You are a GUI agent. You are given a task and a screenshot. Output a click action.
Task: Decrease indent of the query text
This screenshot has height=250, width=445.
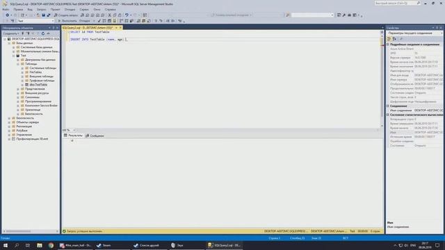[168, 21]
